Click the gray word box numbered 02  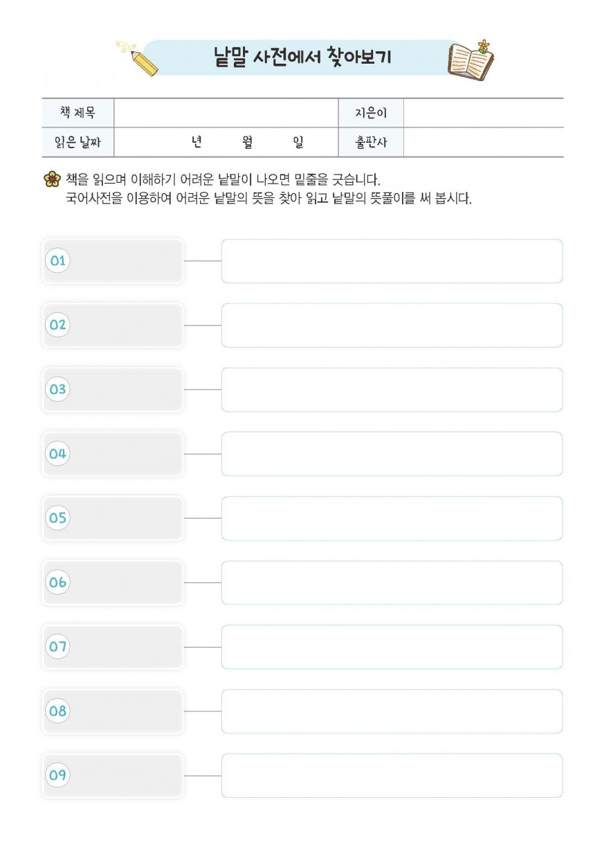pos(113,326)
